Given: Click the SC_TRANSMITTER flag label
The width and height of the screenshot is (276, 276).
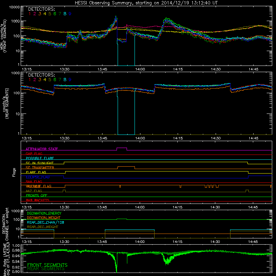Looking at the screenshot, I should 40,167.
